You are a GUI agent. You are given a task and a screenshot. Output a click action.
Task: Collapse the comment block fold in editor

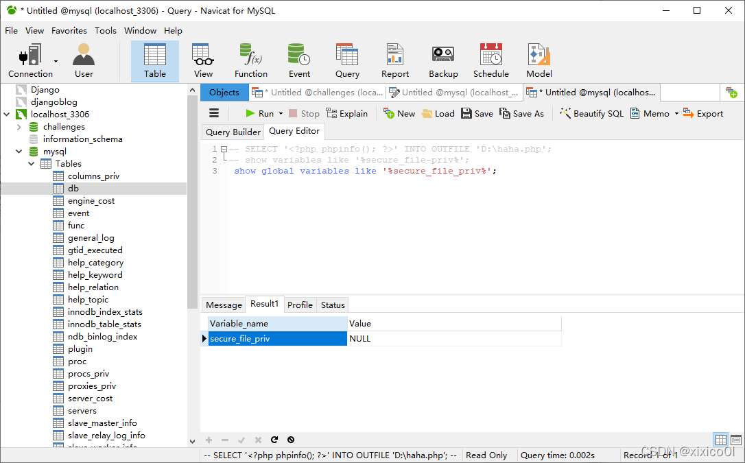click(224, 149)
